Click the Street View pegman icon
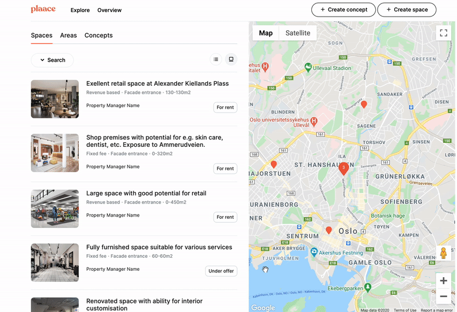The image size is (457, 312). [x=443, y=253]
